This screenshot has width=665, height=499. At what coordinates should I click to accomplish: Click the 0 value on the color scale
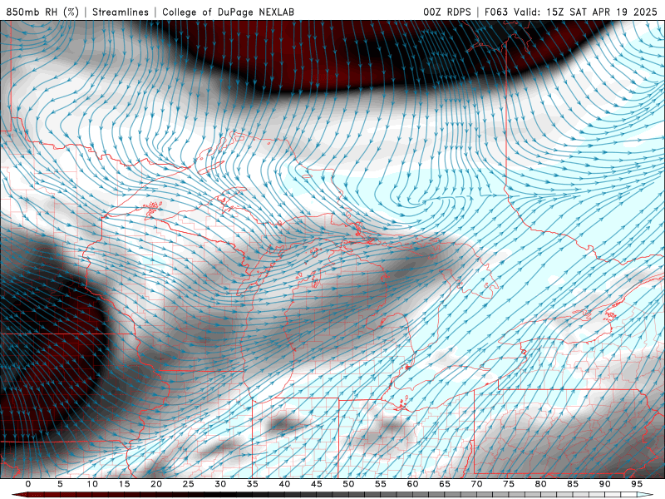[x=28, y=484]
